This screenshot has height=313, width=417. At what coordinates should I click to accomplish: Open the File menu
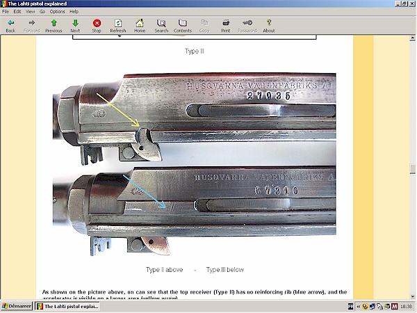coord(6,11)
